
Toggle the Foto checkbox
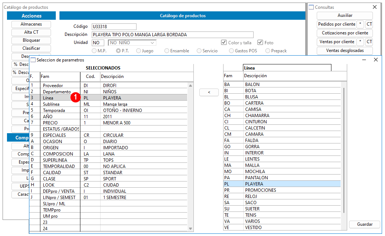point(260,42)
